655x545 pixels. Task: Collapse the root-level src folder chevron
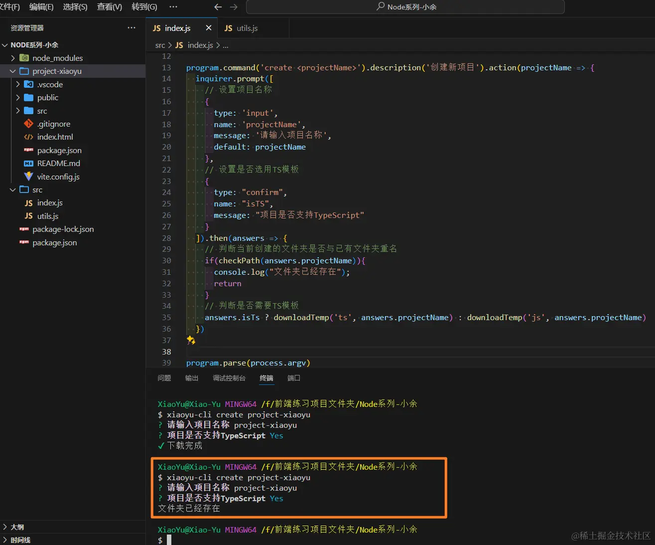click(13, 190)
